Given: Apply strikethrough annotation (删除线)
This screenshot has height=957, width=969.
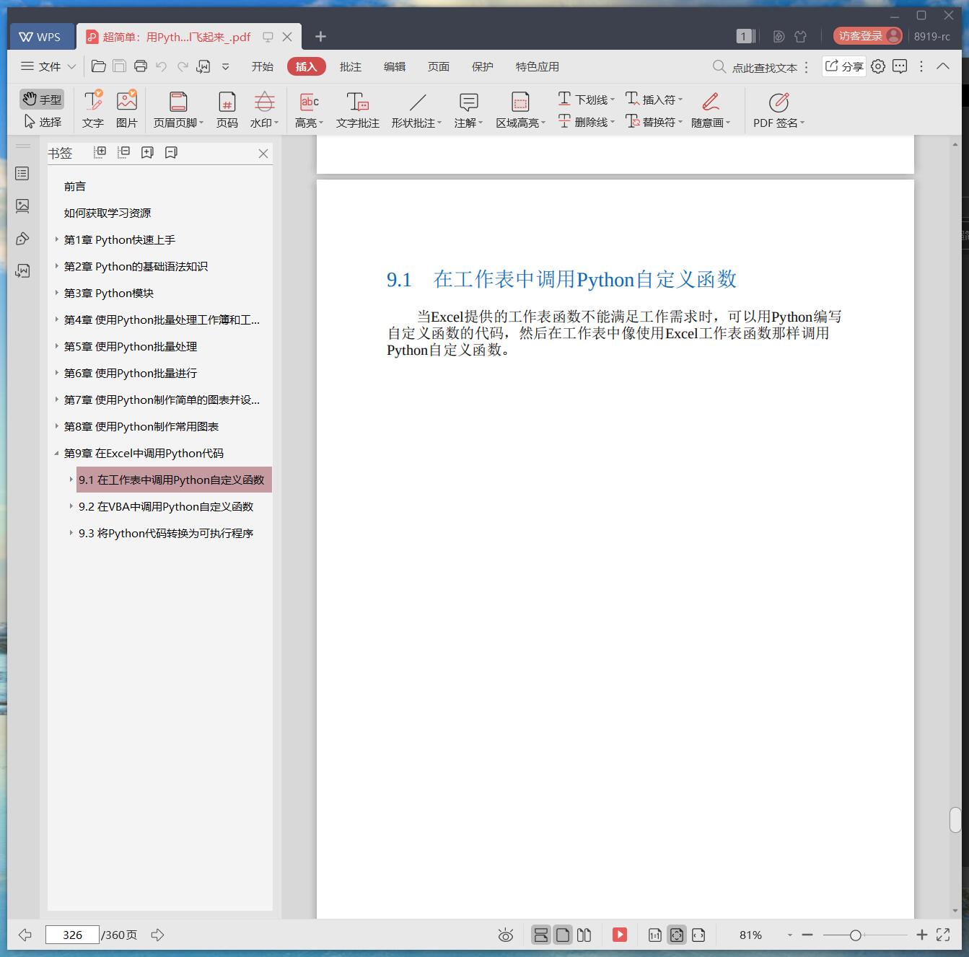Looking at the screenshot, I should coord(586,122).
